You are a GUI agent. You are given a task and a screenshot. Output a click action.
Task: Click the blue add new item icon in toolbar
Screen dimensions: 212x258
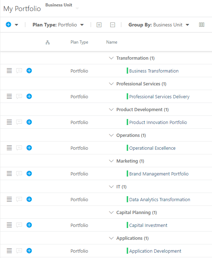point(8,25)
